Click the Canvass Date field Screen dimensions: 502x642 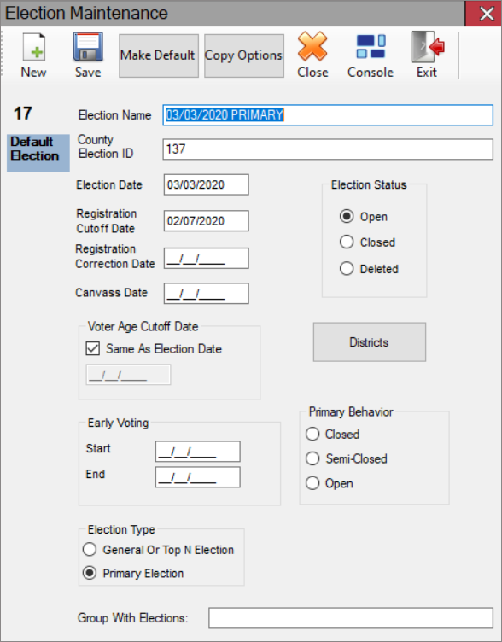207,294
